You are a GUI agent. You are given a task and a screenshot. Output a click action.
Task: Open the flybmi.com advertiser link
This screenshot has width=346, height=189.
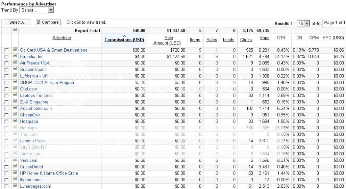pos(30,180)
